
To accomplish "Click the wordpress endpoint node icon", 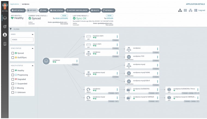I will coord(129,49).
